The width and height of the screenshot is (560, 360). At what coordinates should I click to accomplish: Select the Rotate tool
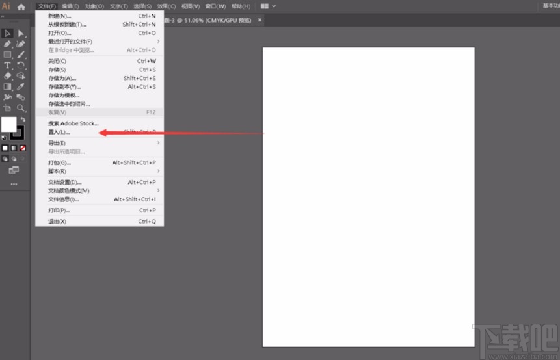tap(21, 65)
